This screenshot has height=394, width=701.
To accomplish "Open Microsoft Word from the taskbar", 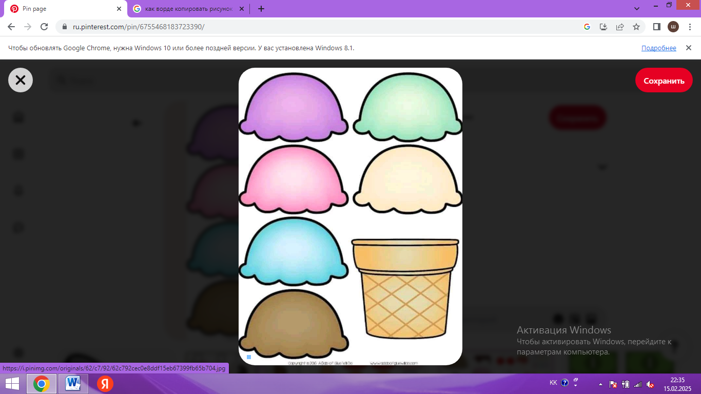I will pyautogui.click(x=73, y=383).
